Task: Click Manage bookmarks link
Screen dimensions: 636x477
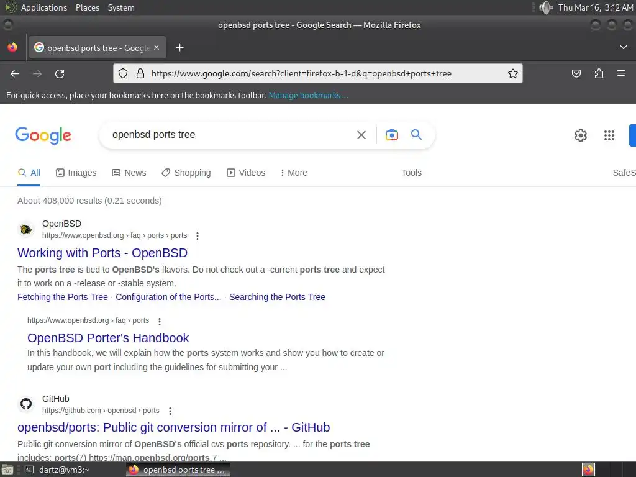Action: 308,95
